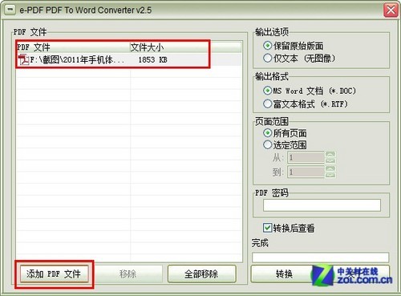Start conversion with 转换 button

pyautogui.click(x=284, y=274)
